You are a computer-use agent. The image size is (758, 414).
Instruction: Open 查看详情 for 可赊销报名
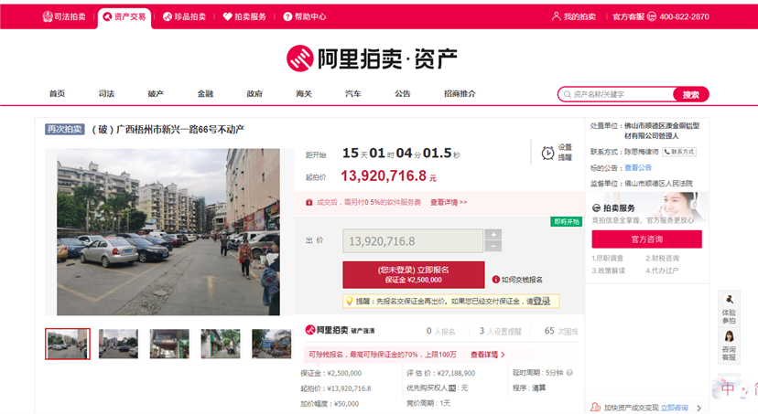coord(487,355)
